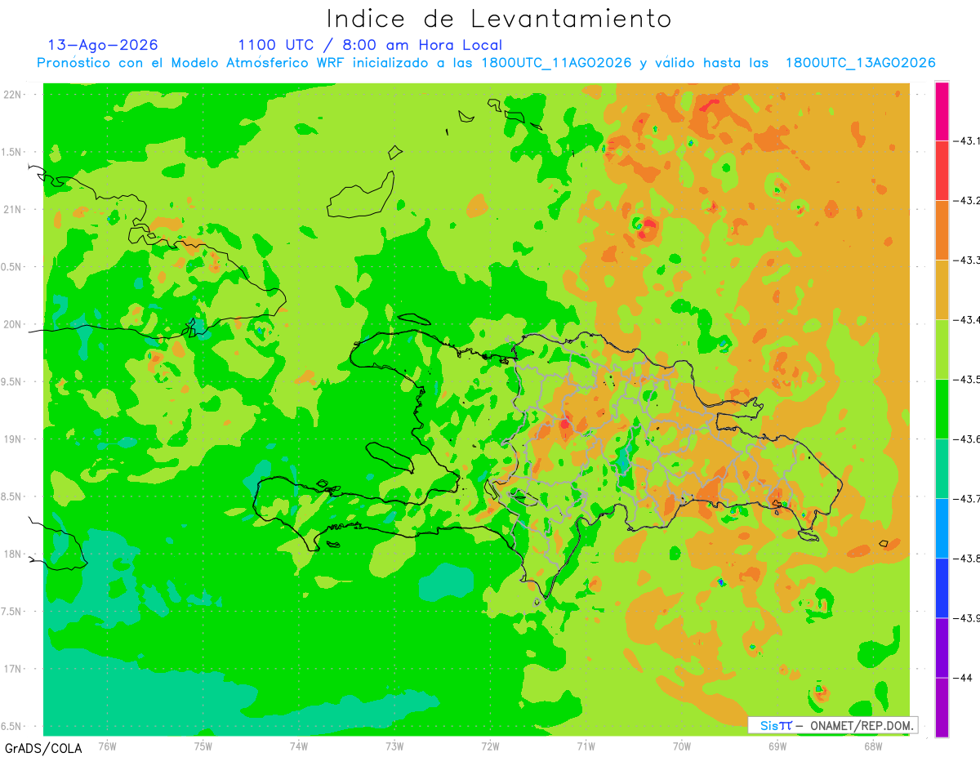The image size is (980, 757).
Task: Click the "22N" latitude label
Action: click(x=13, y=94)
